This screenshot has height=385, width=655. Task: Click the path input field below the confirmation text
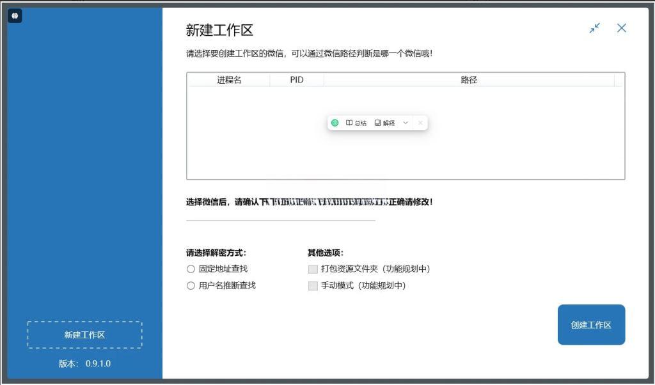(x=280, y=215)
